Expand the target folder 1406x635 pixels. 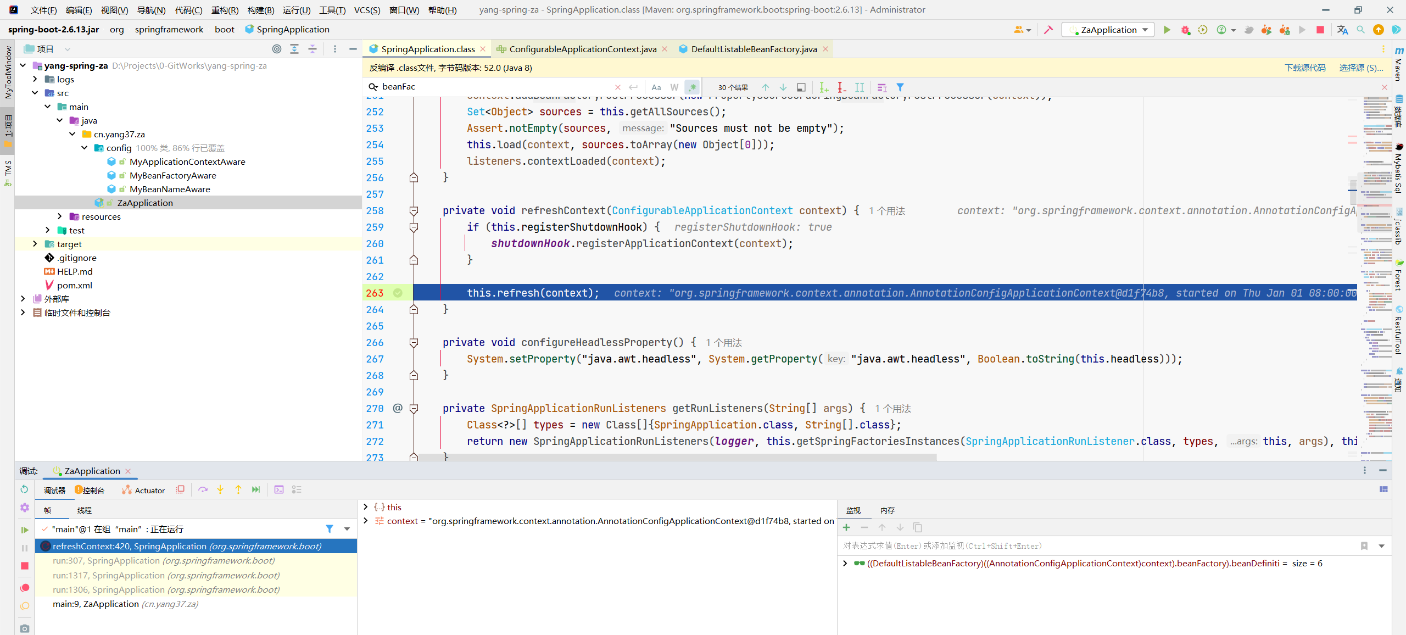tap(35, 244)
